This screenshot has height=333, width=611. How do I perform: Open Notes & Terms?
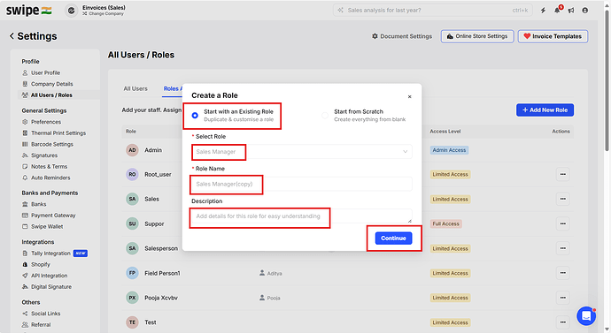tap(45, 166)
